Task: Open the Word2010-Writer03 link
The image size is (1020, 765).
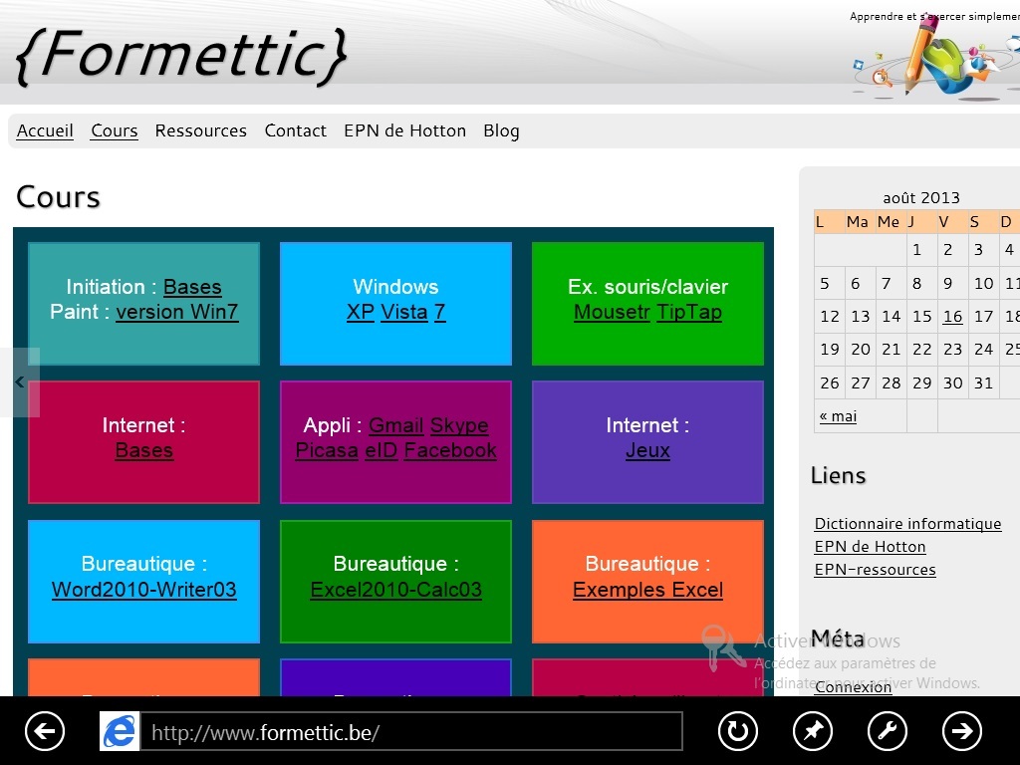Action: point(143,590)
